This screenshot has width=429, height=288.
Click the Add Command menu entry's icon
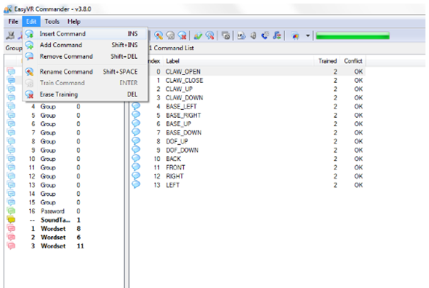click(30, 45)
